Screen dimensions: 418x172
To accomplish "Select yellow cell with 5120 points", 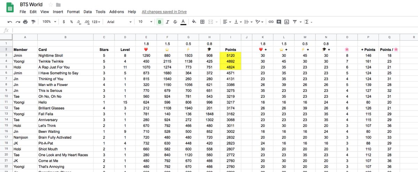I will (x=231, y=55).
